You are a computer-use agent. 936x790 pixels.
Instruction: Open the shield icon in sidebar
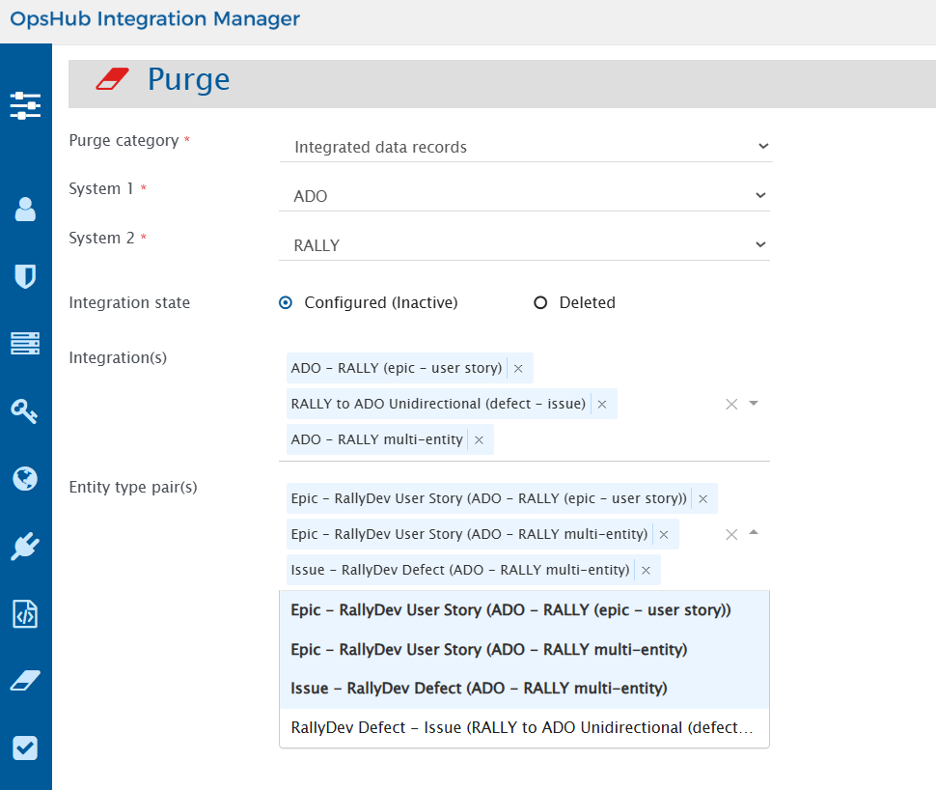[x=25, y=277]
